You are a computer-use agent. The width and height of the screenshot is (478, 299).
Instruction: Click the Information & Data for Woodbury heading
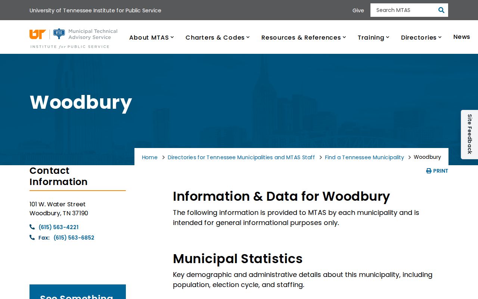(x=281, y=196)
